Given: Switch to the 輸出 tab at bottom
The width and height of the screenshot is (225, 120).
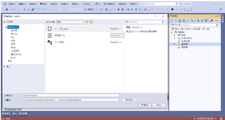Looking at the screenshot, I should 14,113.
